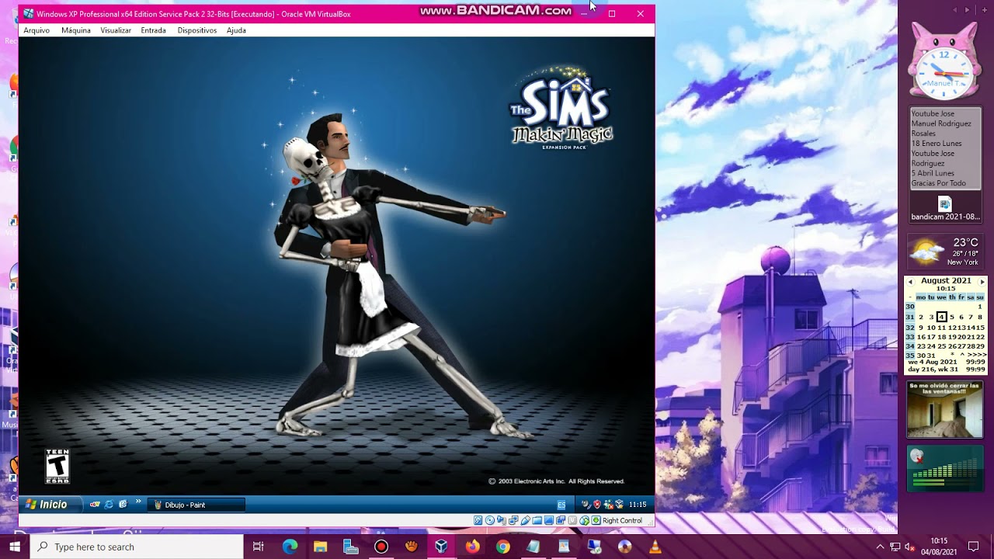Select the Dibujo - Paint taskbar button
This screenshot has height=559, width=994.
click(x=196, y=505)
